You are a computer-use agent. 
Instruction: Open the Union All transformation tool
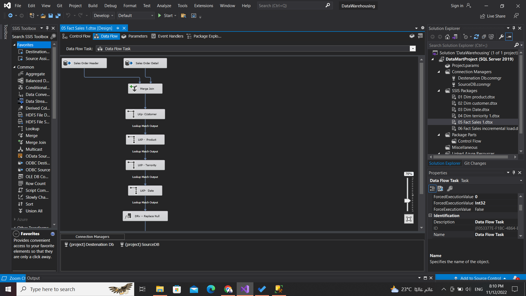34,211
